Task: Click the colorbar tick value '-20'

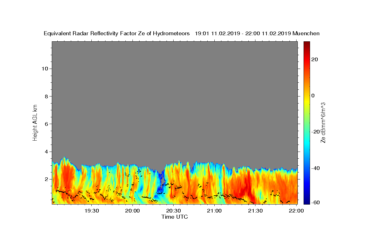Action: pyautogui.click(x=316, y=132)
